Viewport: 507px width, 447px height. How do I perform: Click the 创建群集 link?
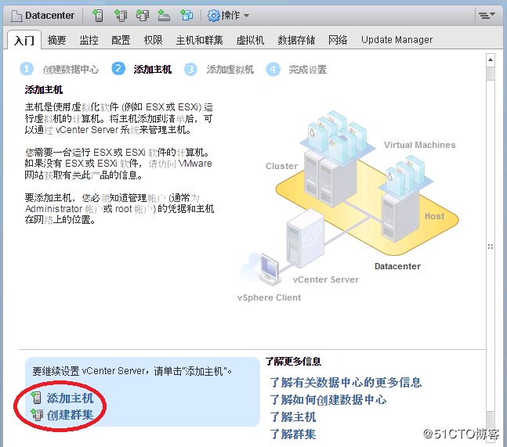[x=70, y=415]
